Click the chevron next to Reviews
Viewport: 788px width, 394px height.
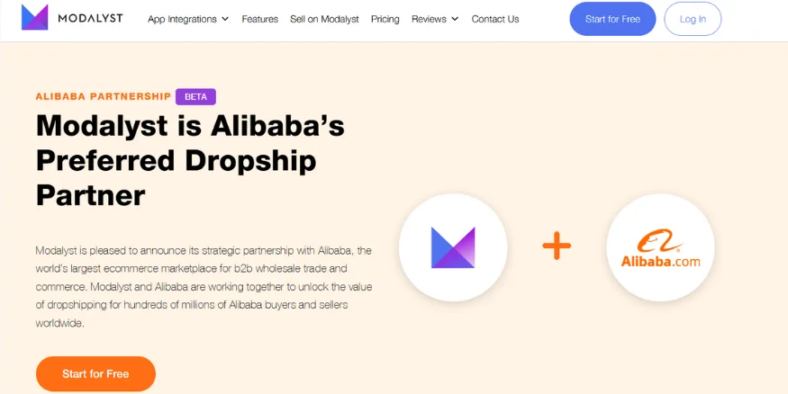tap(455, 19)
